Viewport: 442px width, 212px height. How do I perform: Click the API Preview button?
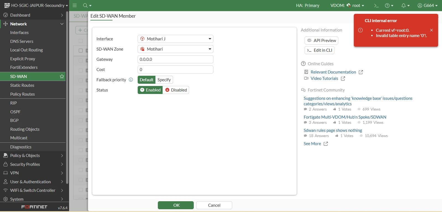click(321, 40)
